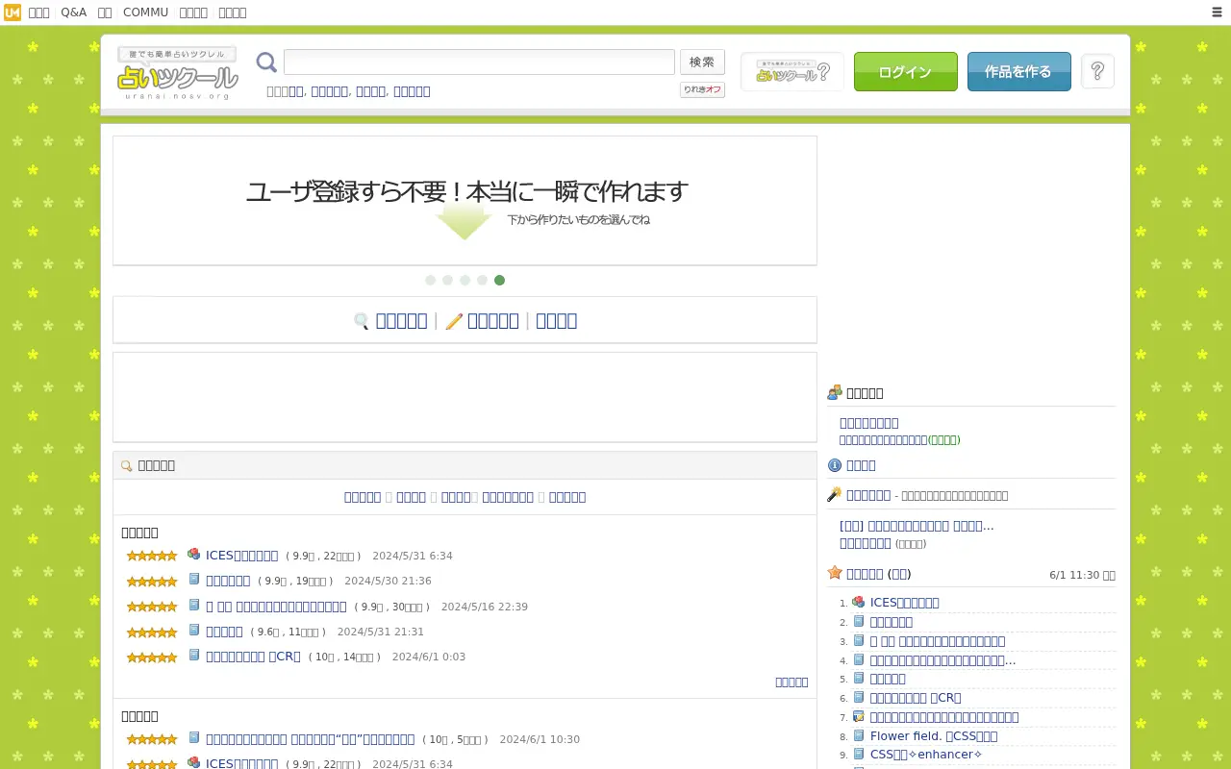Click the magnifier icon beside the search box
The width and height of the screenshot is (1231, 769).
coord(266,62)
